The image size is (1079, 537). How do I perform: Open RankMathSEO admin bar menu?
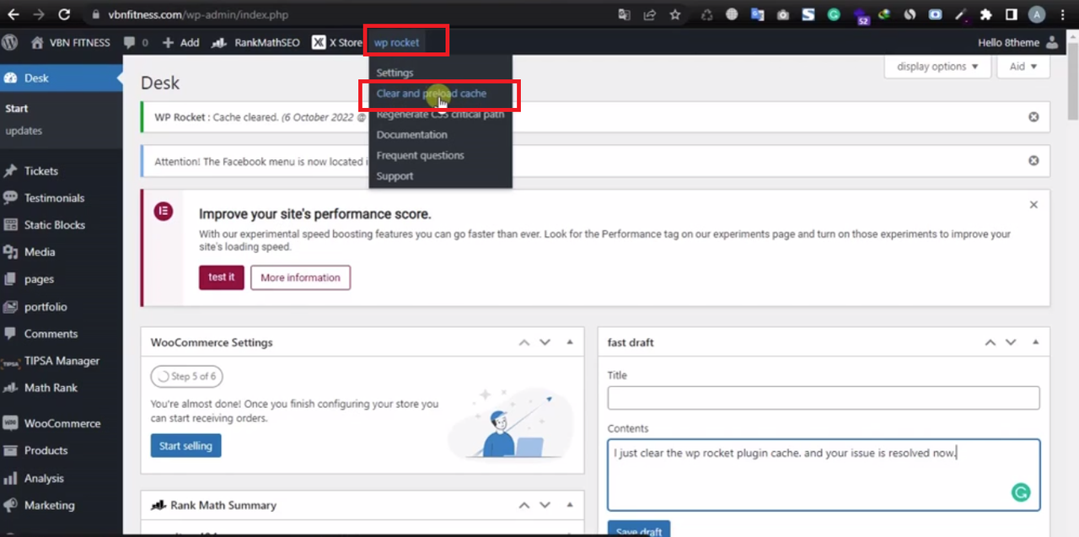255,42
